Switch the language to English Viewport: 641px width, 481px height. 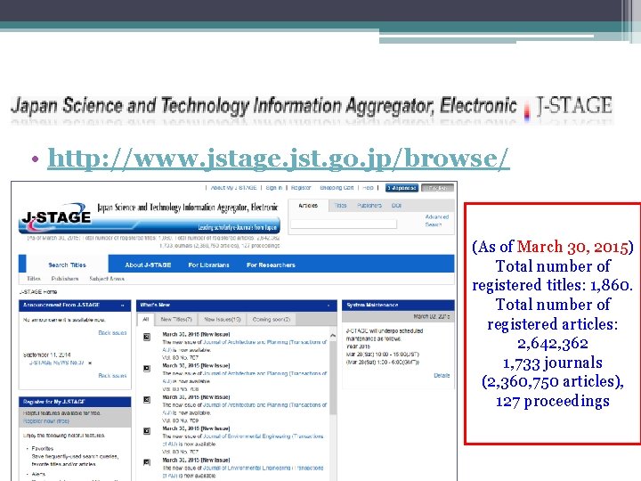437,188
